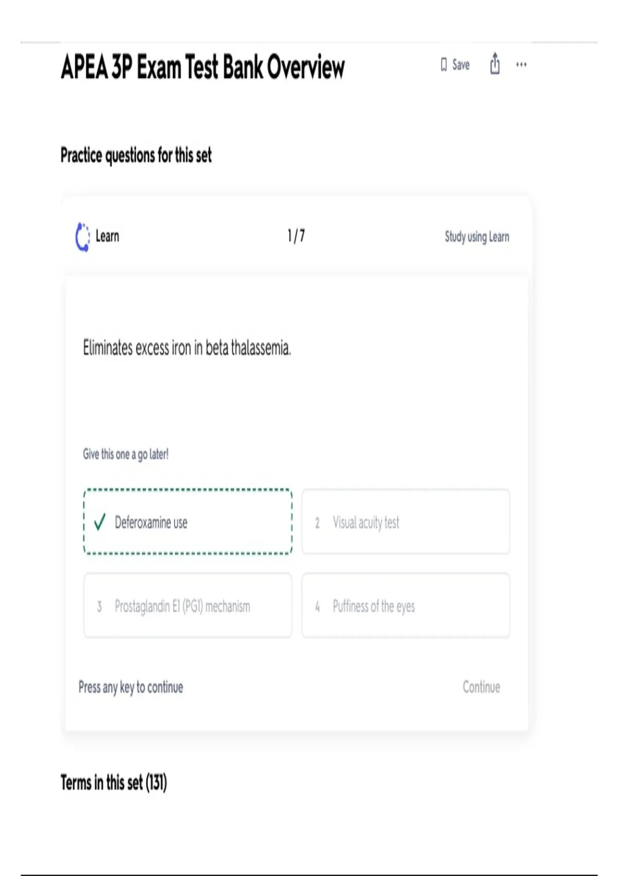Click the 'APEA 3P Exam Test Bank Overview' title
Image resolution: width=618 pixels, height=876 pixels.
tap(203, 67)
